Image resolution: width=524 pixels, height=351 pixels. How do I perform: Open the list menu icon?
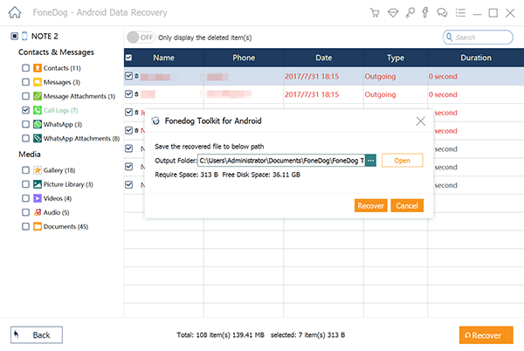[460, 13]
